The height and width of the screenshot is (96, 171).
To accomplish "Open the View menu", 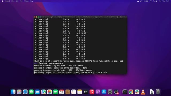I will (21, 1).
